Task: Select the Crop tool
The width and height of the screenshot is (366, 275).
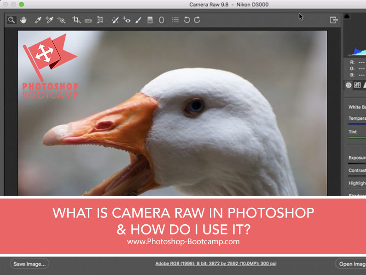Action: 76,20
